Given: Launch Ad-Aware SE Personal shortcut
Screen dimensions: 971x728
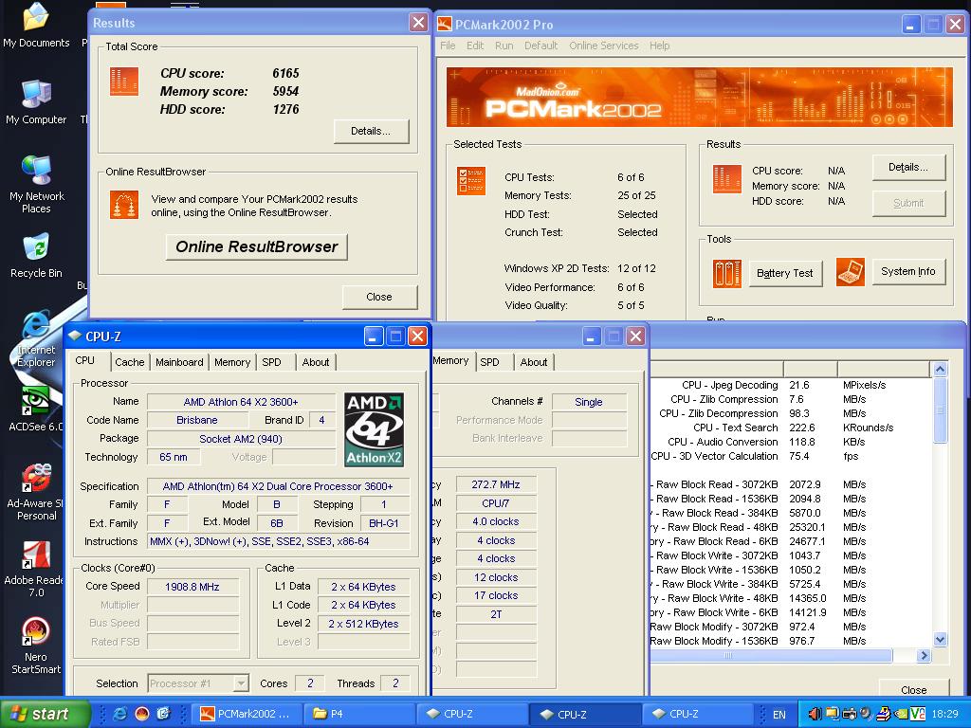Looking at the screenshot, I should click(x=36, y=492).
